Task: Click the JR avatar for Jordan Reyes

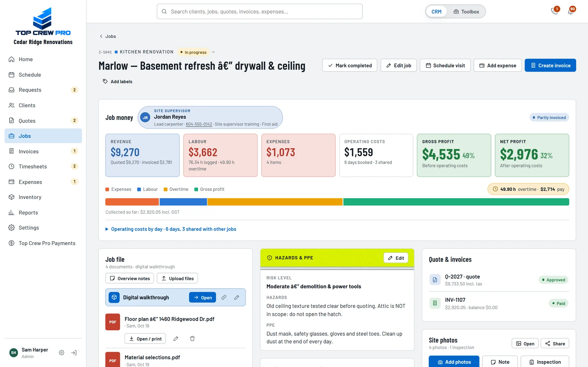Action: coord(145,117)
